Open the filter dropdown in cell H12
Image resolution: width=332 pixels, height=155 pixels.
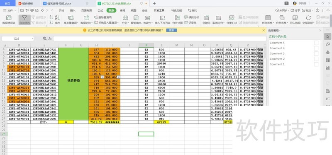[102, 77]
